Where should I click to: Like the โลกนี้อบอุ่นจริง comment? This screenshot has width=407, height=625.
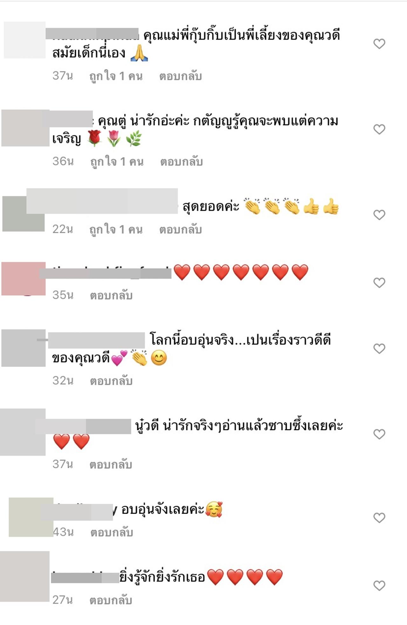pyautogui.click(x=379, y=349)
